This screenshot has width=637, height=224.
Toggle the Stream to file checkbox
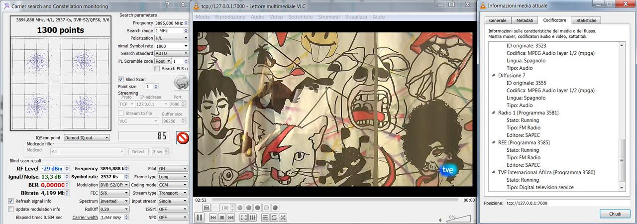click(x=121, y=113)
